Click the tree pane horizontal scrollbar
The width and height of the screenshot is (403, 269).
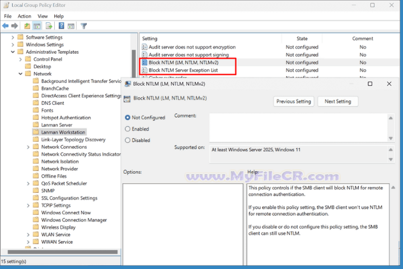point(63,252)
